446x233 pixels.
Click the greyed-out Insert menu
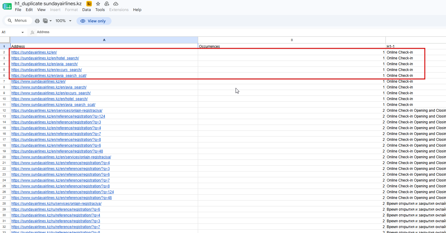point(55,9)
